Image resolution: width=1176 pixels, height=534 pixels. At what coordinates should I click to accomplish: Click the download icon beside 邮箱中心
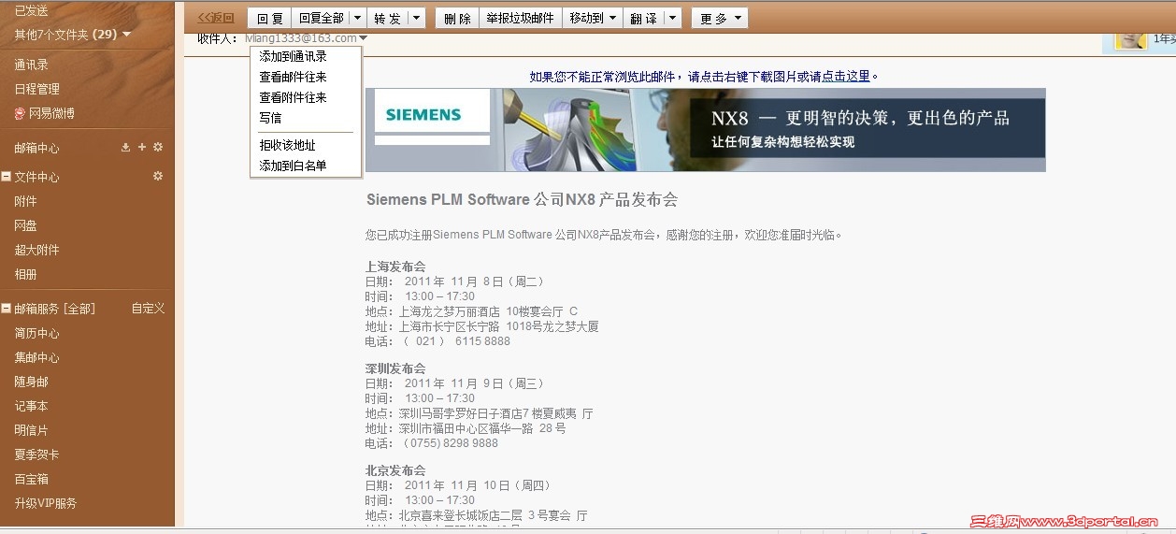(126, 147)
